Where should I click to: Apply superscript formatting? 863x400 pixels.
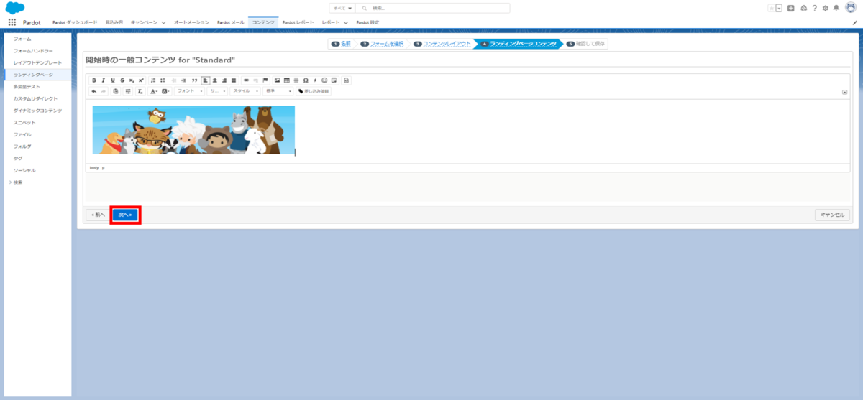tap(141, 80)
